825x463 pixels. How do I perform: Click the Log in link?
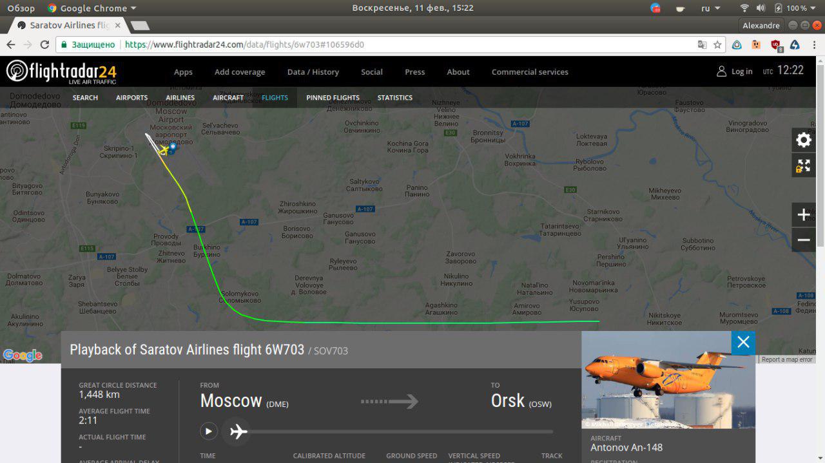tap(735, 71)
